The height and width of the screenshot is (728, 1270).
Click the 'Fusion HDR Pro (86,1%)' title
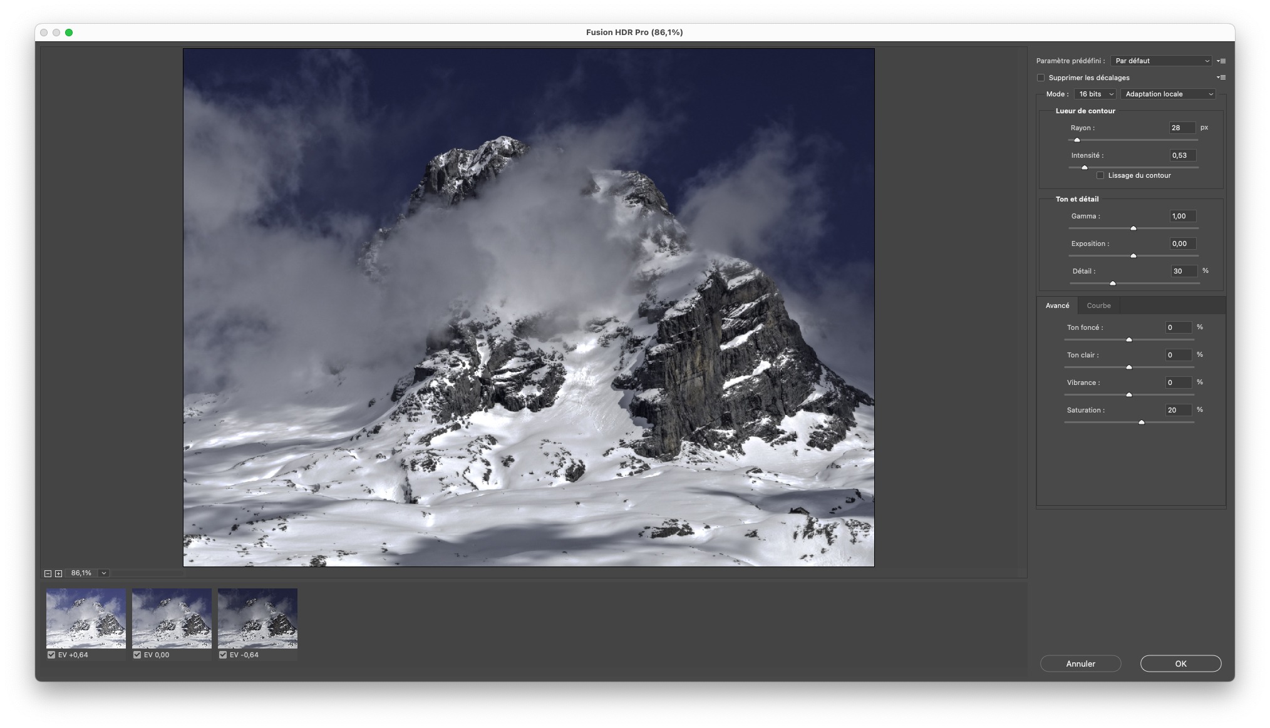[634, 33]
